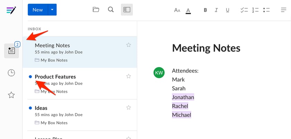
Task: Click '55 mins ago by John Doe' under Ideas
Action: [x=59, y=115]
